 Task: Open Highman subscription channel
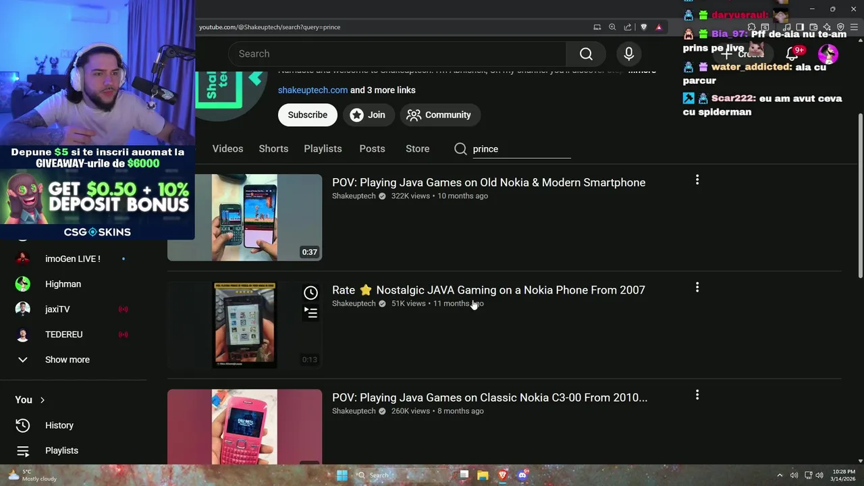(63, 284)
